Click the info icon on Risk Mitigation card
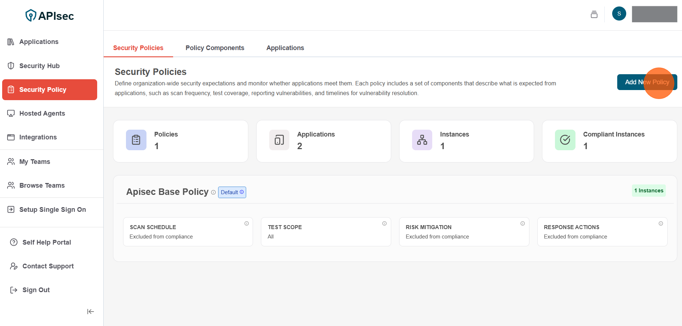Screen dimensions: 682x326 pyautogui.click(x=523, y=223)
